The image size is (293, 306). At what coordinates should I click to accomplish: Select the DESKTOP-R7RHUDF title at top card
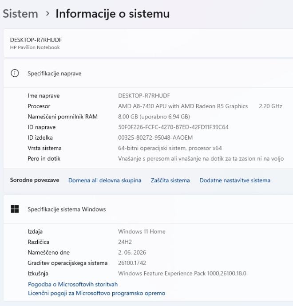point(36,40)
